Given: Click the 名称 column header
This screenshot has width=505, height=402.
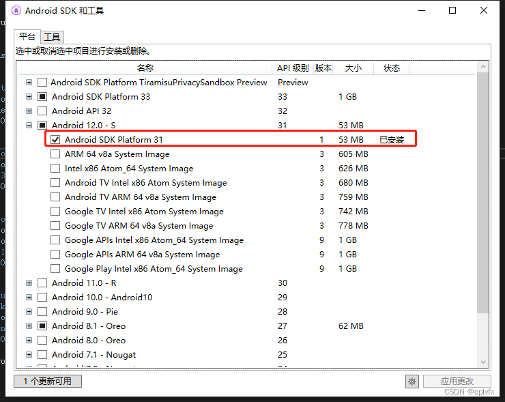Looking at the screenshot, I should tap(145, 68).
